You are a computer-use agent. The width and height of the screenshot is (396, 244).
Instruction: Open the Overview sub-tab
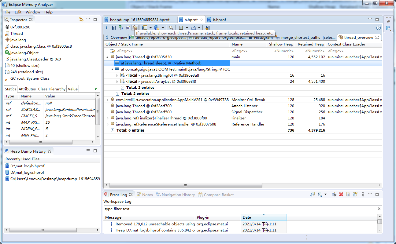[116, 38]
